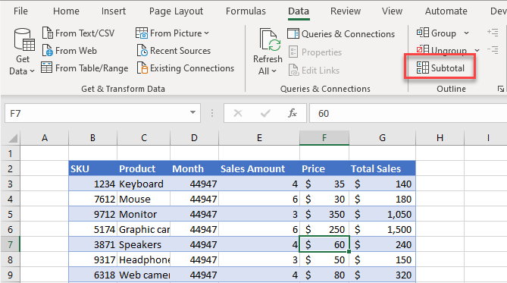Select row 7 header
Viewport: 507px width, 283px height.
[11, 244]
